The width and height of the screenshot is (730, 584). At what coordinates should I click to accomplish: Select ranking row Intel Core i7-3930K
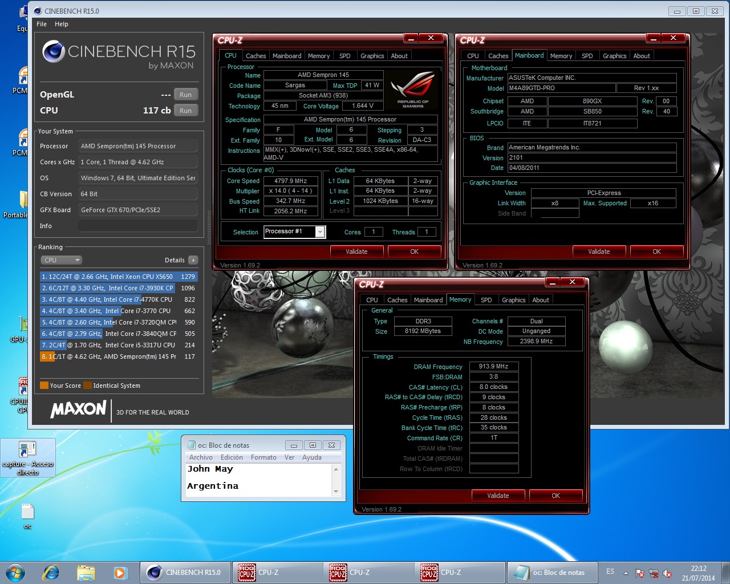click(x=119, y=288)
